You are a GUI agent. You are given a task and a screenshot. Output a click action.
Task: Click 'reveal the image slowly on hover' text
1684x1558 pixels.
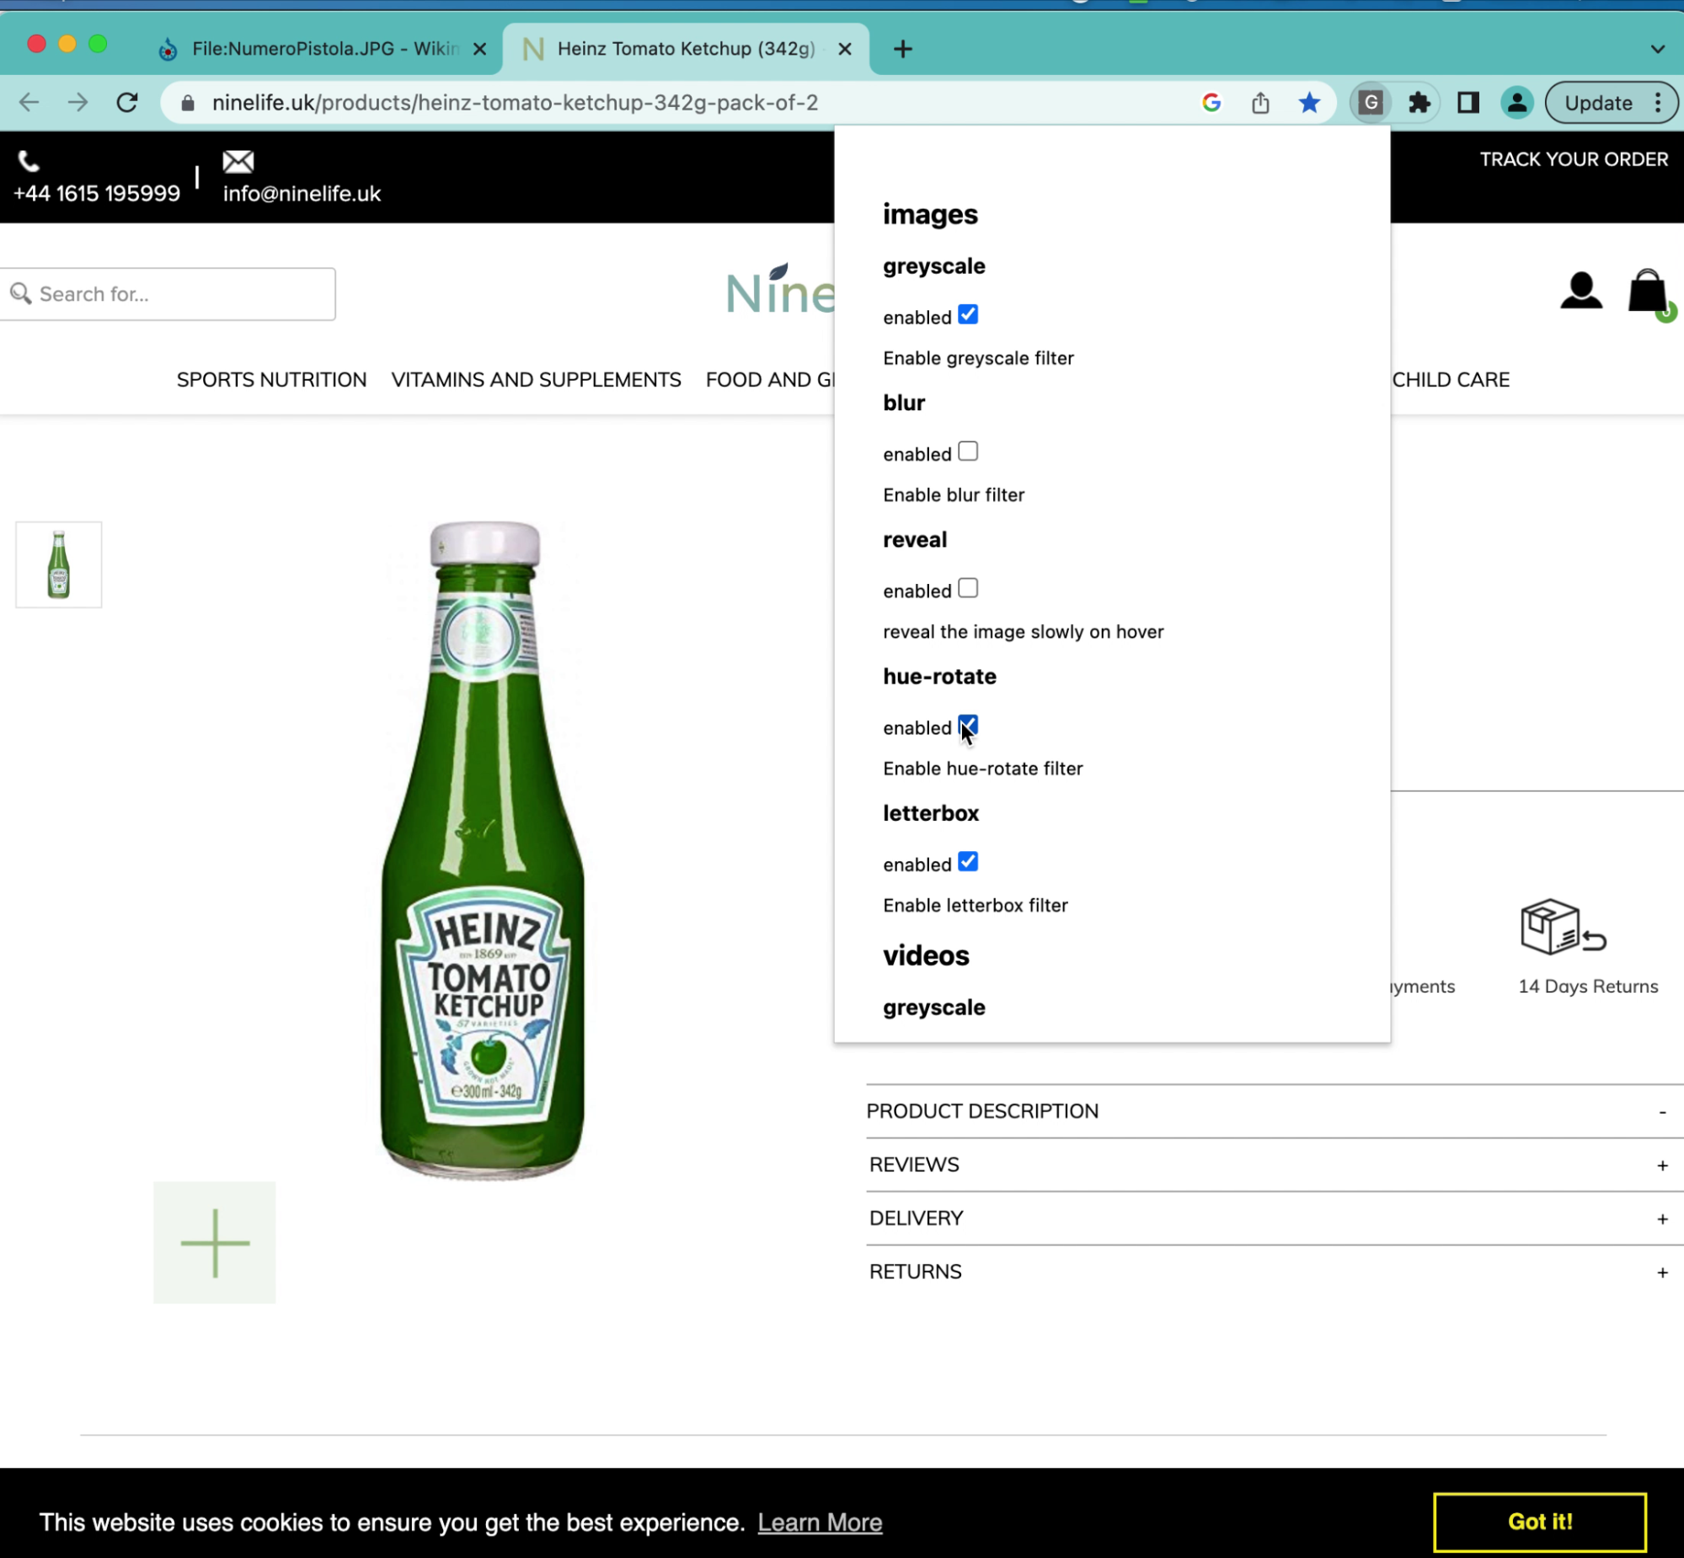click(x=1024, y=631)
